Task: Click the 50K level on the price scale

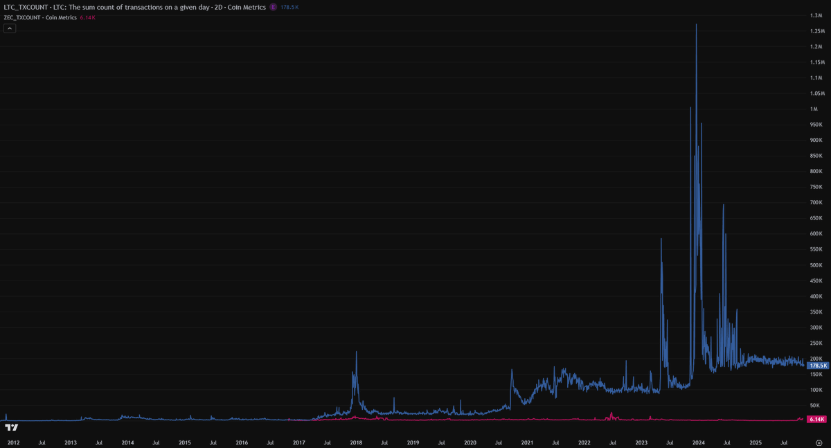Action: tap(814, 406)
